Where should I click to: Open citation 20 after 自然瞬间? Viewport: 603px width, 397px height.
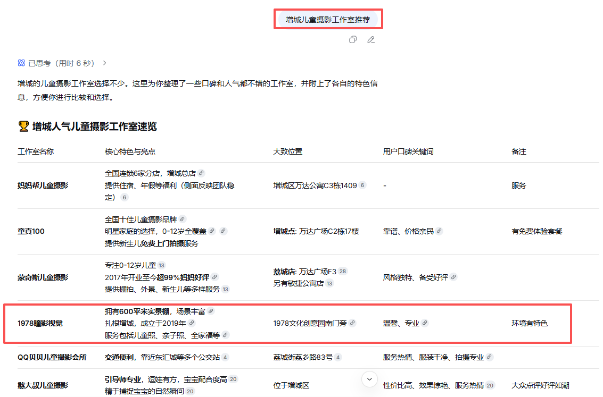click(x=190, y=391)
